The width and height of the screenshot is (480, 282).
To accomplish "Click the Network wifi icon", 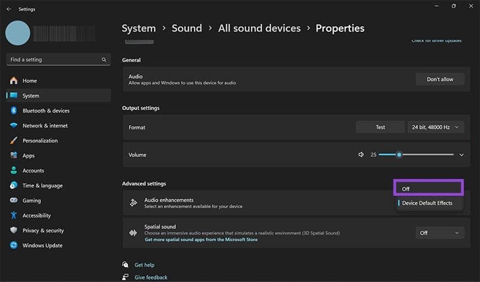I will click(x=14, y=126).
